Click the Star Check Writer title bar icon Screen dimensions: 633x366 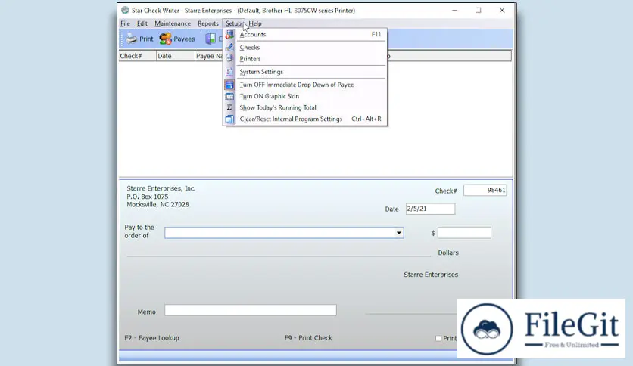click(125, 10)
